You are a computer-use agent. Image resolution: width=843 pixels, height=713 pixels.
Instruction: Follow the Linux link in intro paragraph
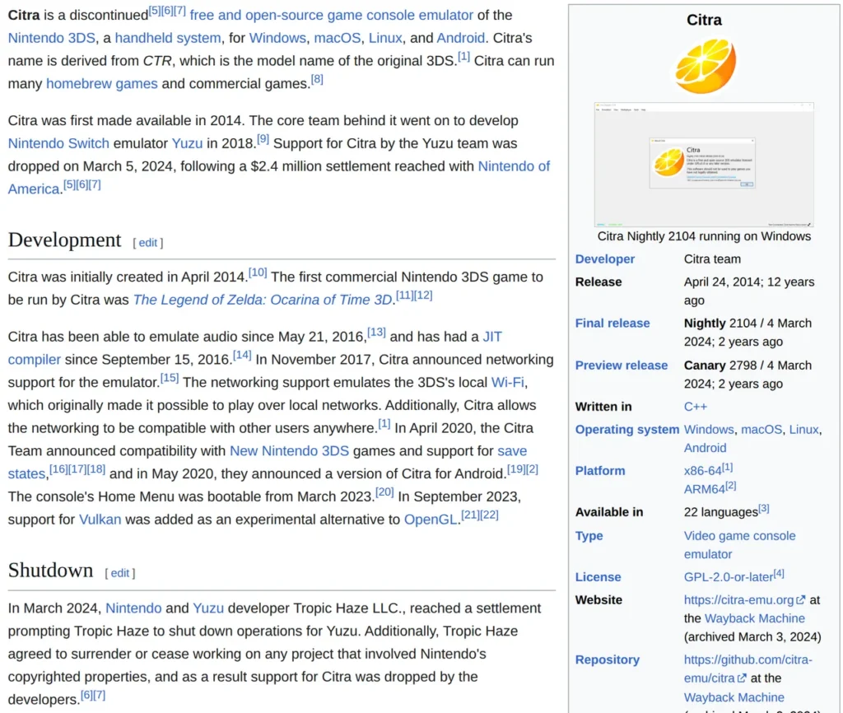click(385, 38)
